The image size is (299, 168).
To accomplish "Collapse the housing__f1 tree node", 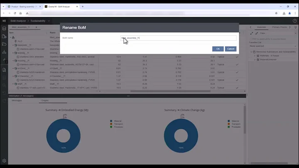I will pos(13,61).
